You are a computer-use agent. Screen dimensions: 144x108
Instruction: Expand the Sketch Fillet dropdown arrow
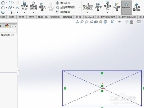click(x=14, y=12)
